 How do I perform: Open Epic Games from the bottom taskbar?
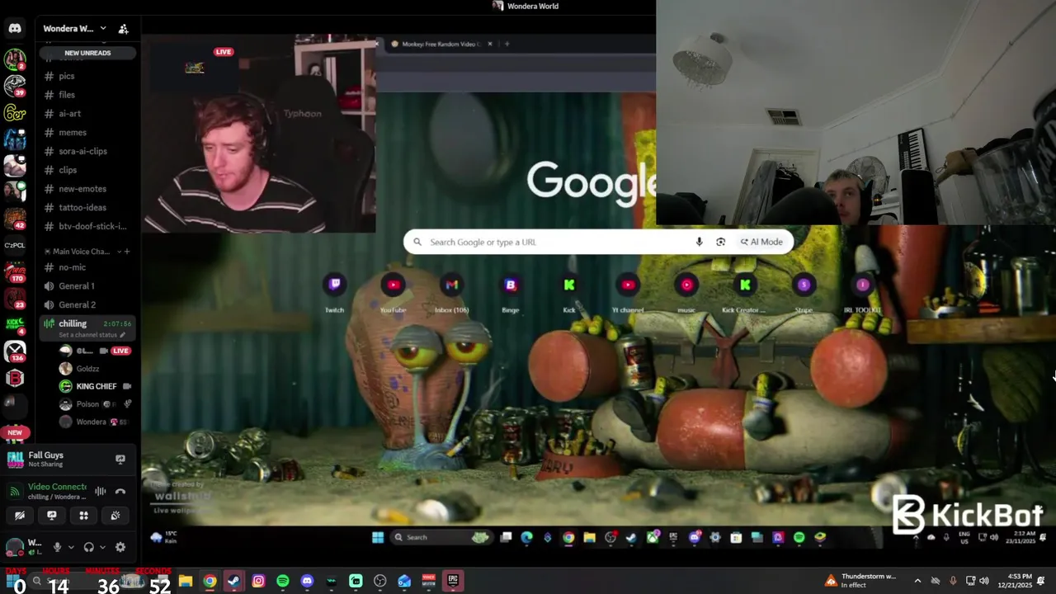point(453,581)
